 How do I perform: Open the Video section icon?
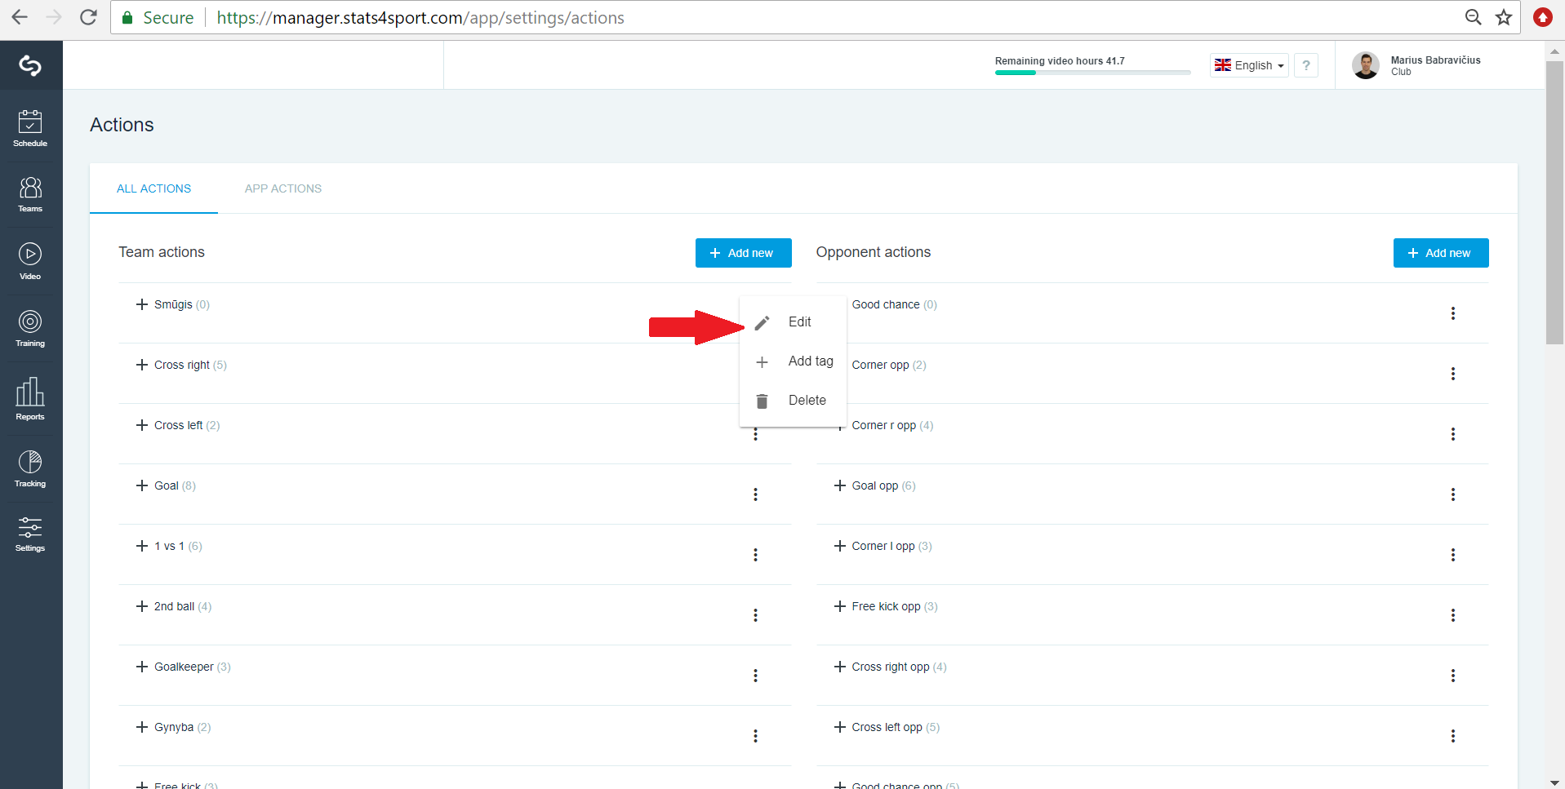point(30,261)
